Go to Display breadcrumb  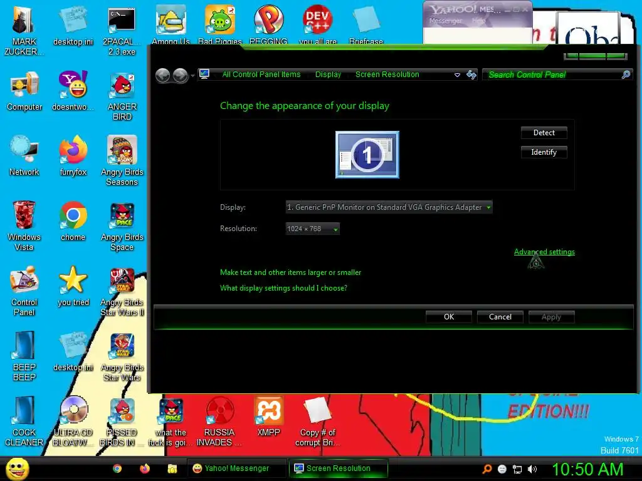[x=328, y=75]
